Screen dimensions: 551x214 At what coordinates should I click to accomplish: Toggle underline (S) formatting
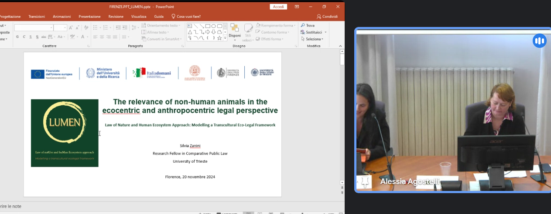pyautogui.click(x=31, y=37)
